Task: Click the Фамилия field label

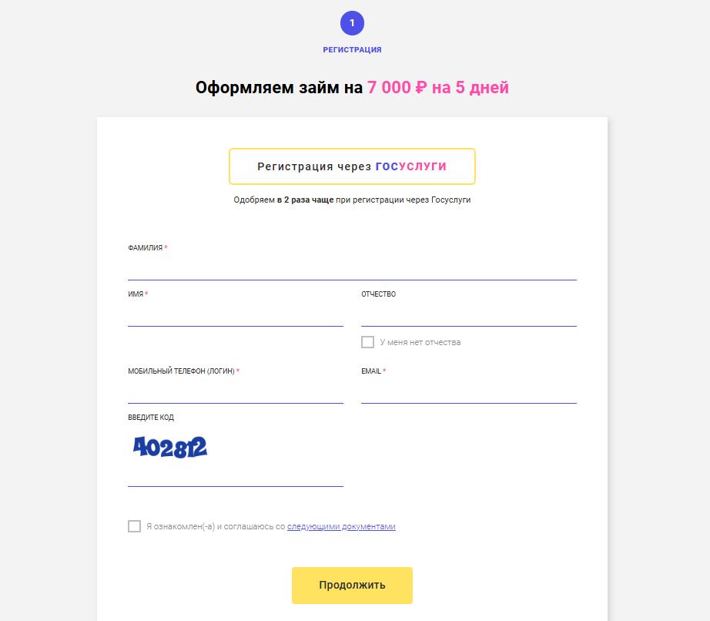Action: point(145,248)
